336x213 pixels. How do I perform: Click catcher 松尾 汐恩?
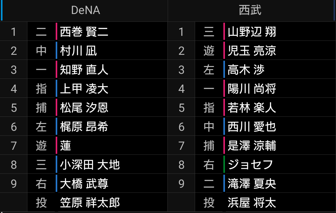click(x=84, y=108)
